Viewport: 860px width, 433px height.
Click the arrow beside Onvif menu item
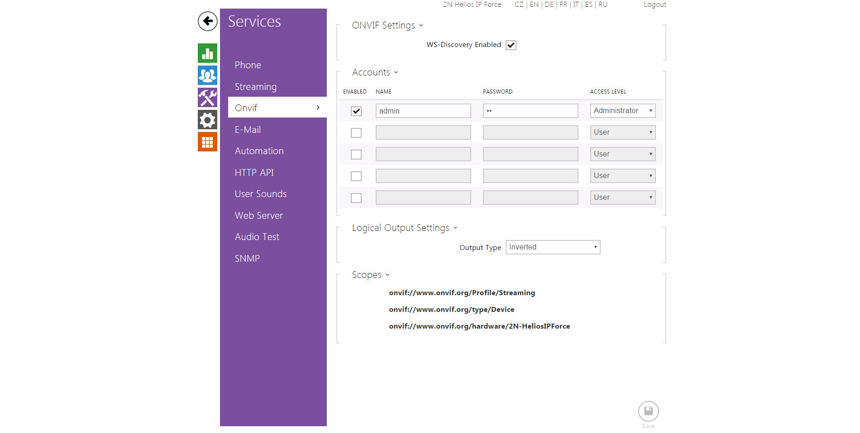pyautogui.click(x=318, y=108)
